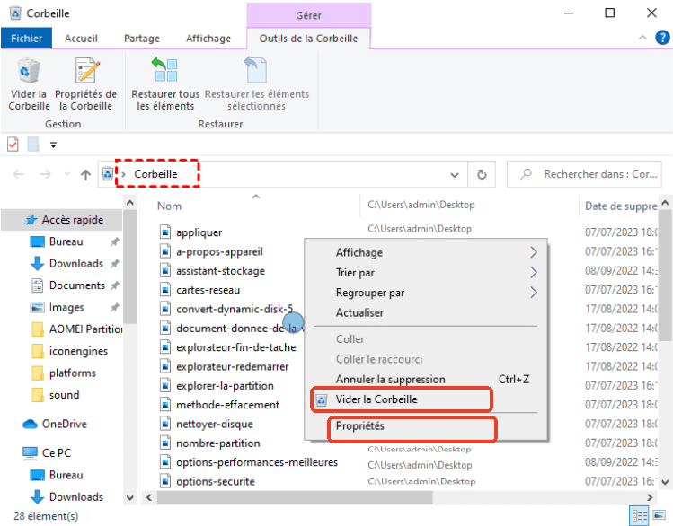
Task: Choose Propriétés in the context menu
Action: (360, 426)
